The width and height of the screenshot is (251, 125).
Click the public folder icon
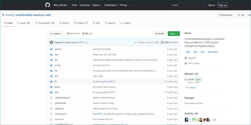click(x=51, y=87)
